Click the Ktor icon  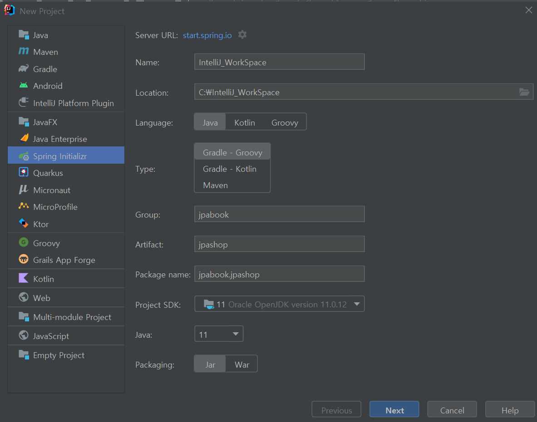[24, 223]
